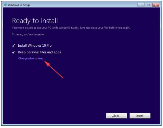Maximize the Windows 10 Setup window
This screenshot has height=128, width=163.
(x=148, y=5)
